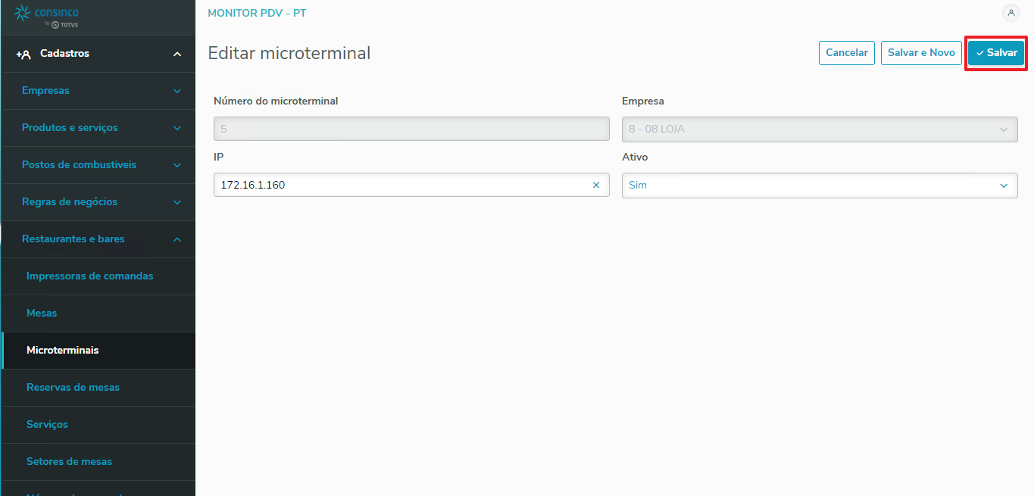Open the Empresa dropdown
The image size is (1034, 496).
click(x=819, y=129)
